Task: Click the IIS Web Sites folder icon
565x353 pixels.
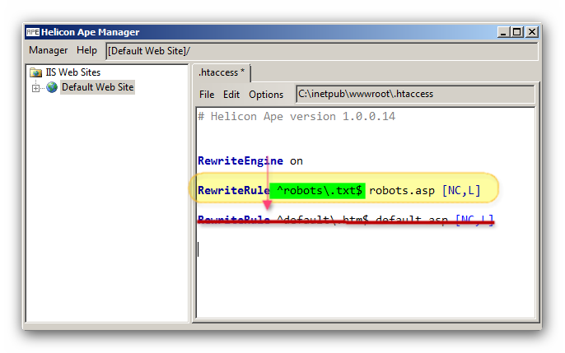Action: [35, 72]
